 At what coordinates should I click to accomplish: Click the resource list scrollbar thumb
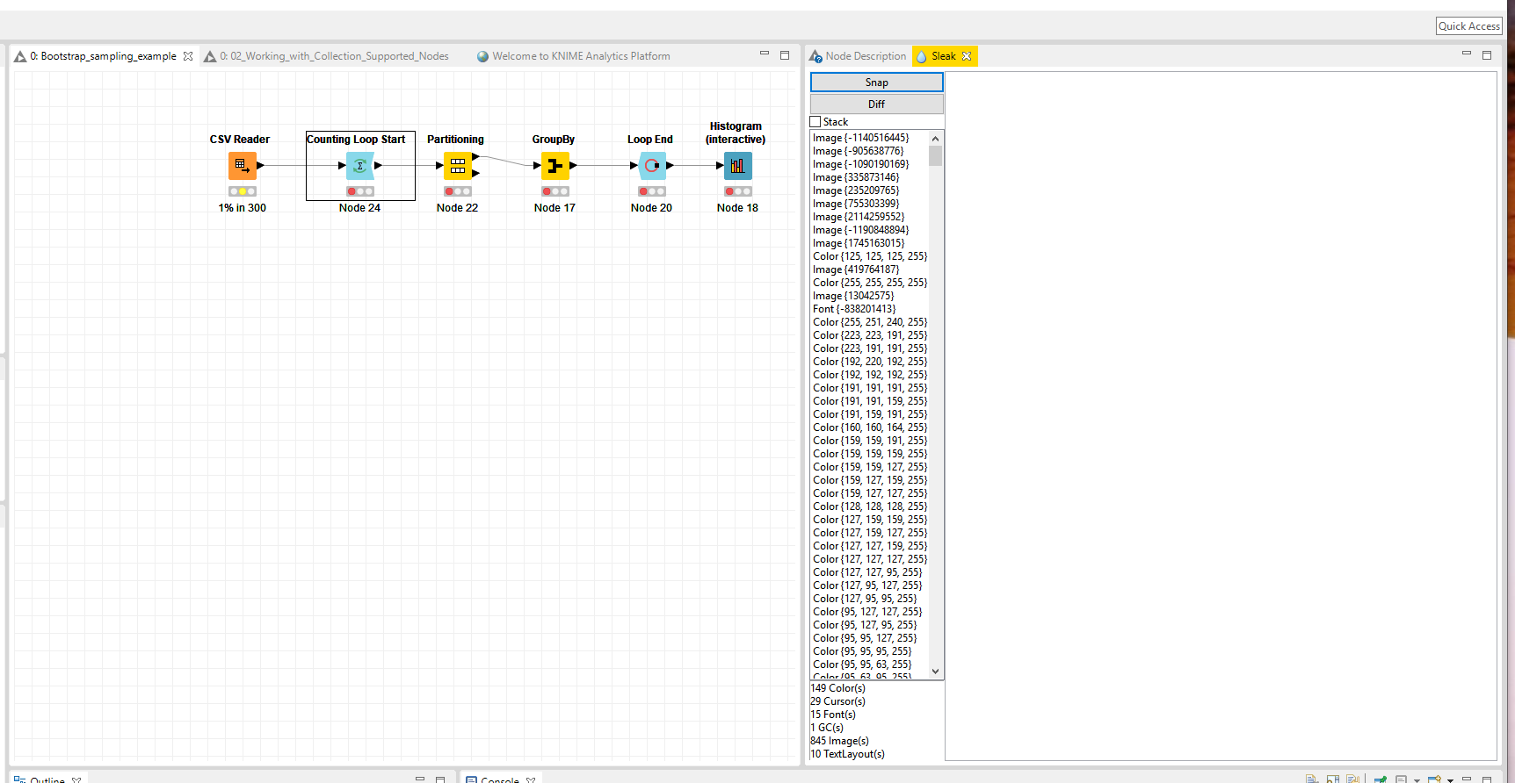pos(935,155)
